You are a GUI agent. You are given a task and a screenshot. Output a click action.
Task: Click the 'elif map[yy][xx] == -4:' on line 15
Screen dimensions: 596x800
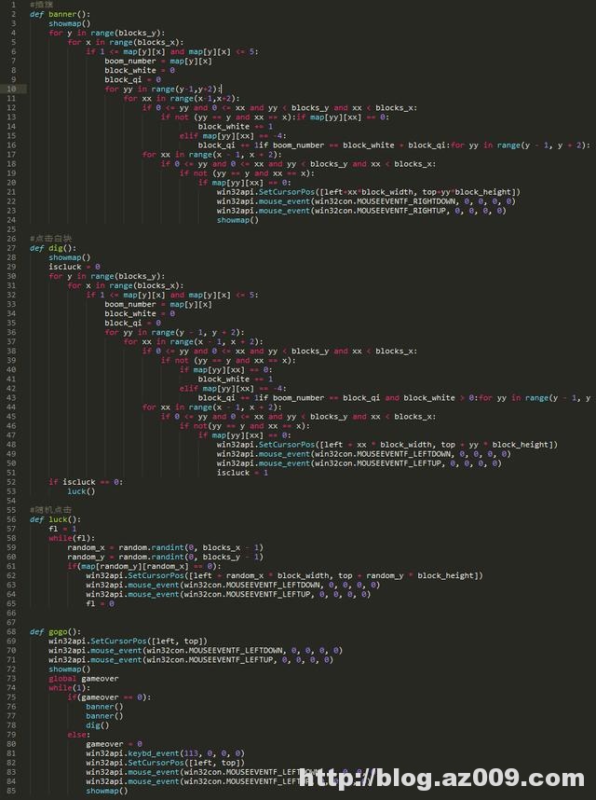[233, 136]
